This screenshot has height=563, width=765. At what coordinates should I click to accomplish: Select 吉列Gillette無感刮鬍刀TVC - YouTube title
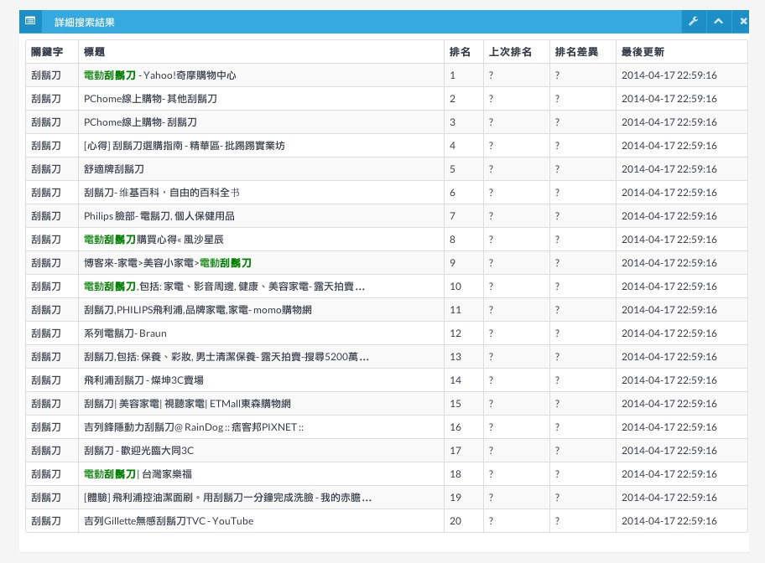click(169, 520)
